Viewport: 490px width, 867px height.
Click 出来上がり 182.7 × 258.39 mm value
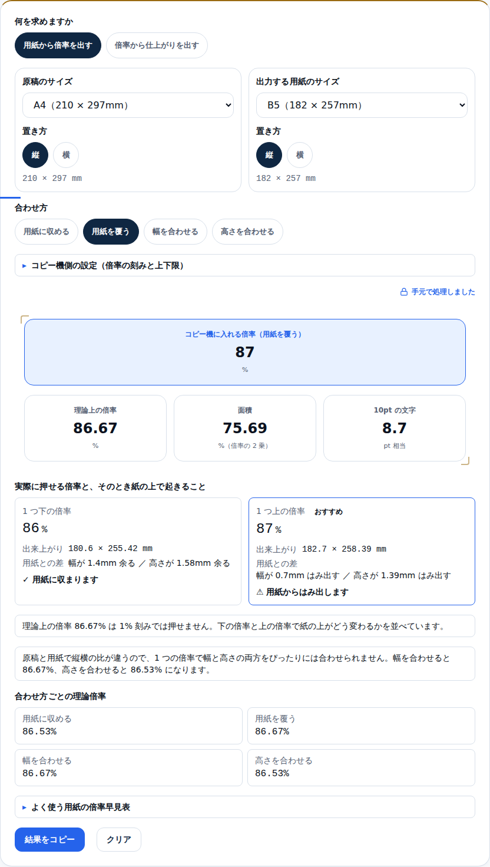[344, 549]
